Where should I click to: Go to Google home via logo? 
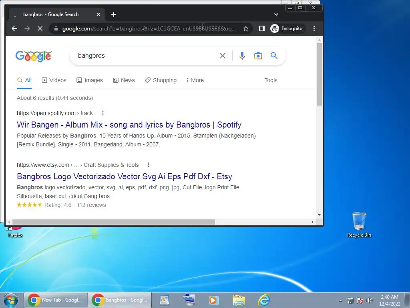coord(34,56)
